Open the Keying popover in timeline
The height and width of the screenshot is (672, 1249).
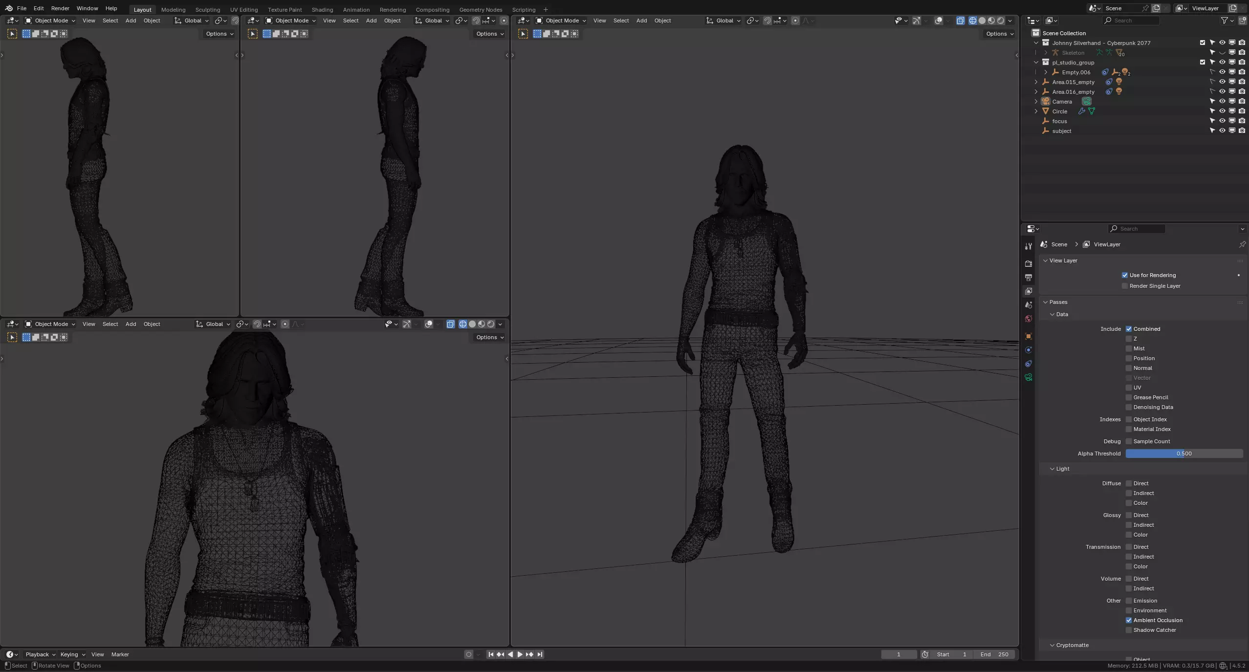[72, 654]
